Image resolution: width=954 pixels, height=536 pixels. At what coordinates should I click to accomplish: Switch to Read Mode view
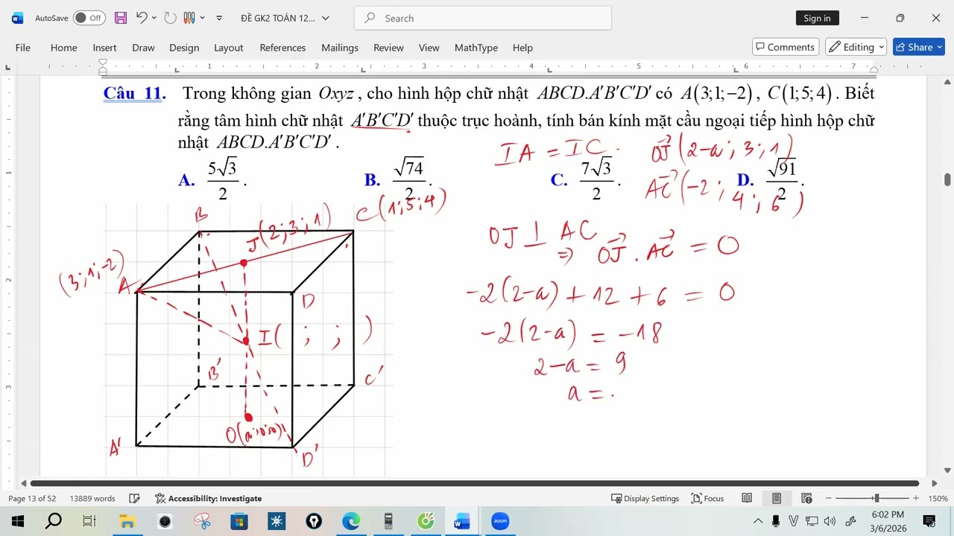coord(747,499)
